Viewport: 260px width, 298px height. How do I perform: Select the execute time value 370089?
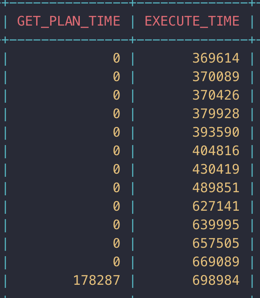point(216,77)
